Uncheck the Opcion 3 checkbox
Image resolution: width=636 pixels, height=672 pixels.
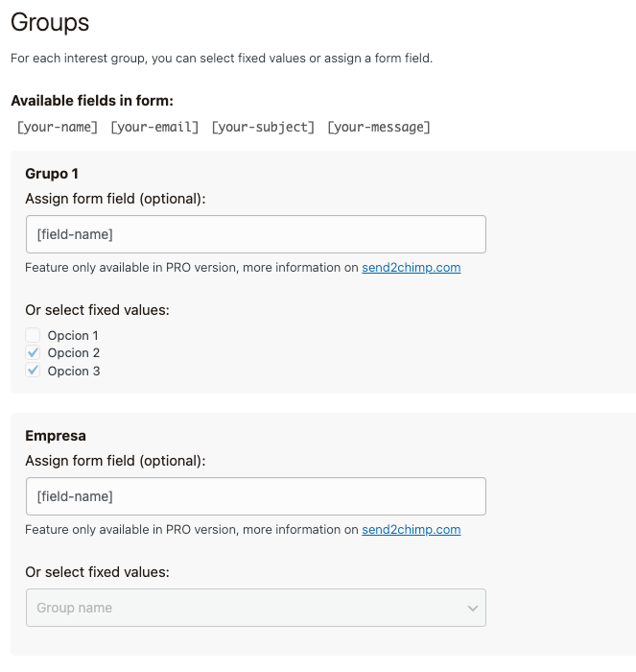33,371
